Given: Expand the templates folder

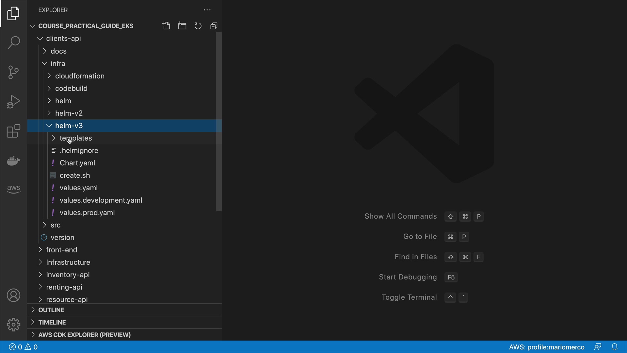Looking at the screenshot, I should click(76, 138).
